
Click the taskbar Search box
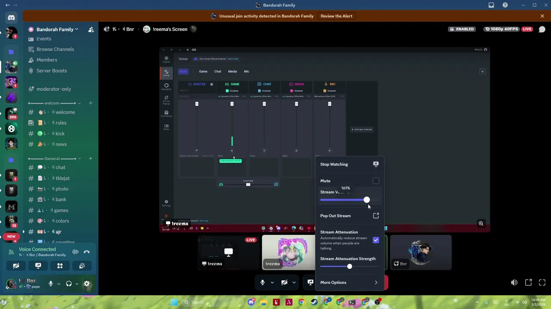point(211,302)
